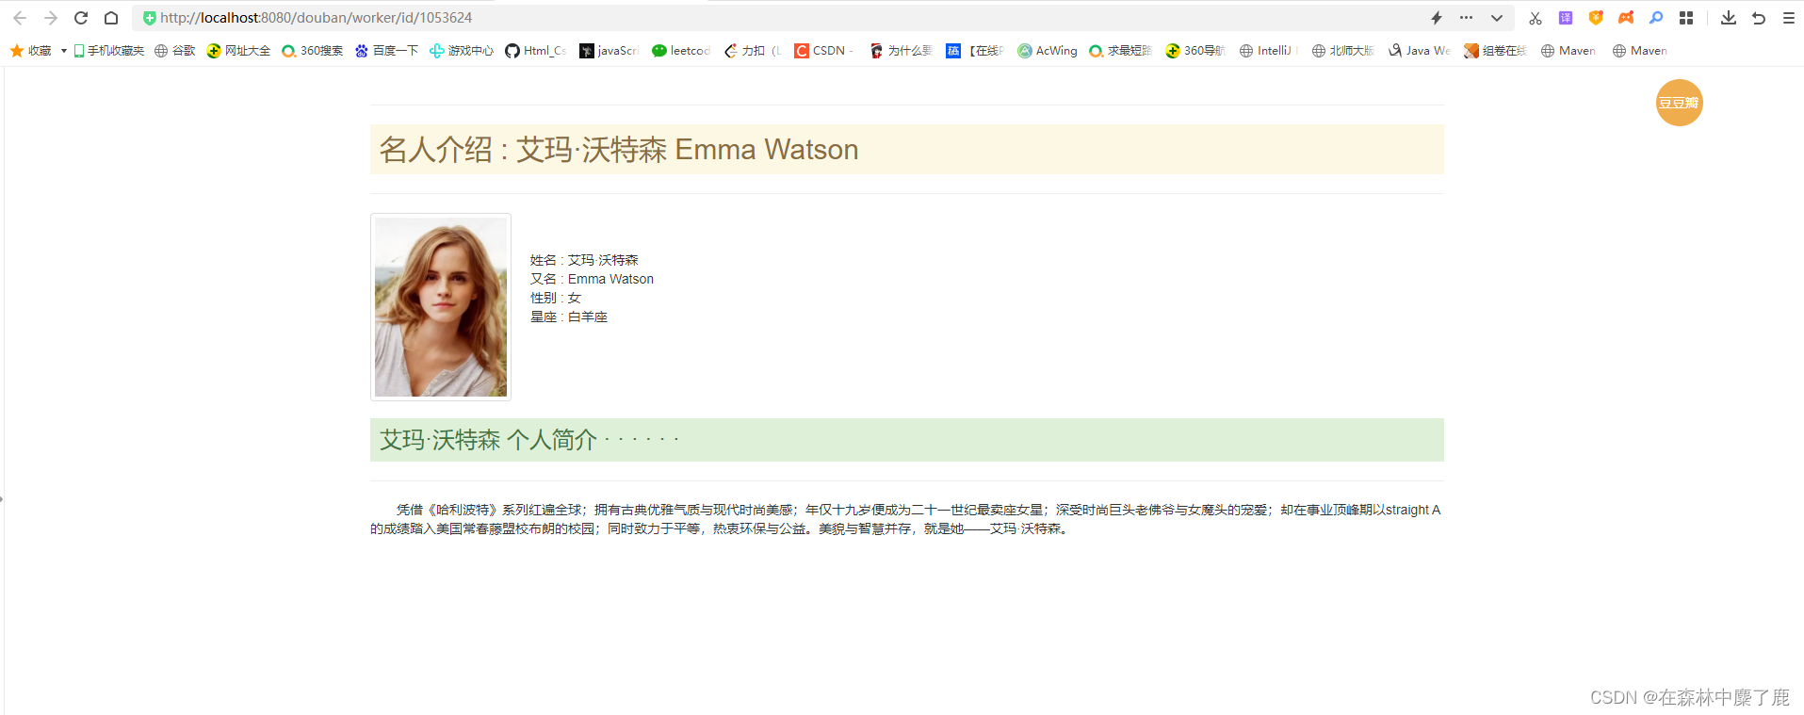Open the 游戏中心 bookmark
The image size is (1804, 715).
tap(462, 51)
